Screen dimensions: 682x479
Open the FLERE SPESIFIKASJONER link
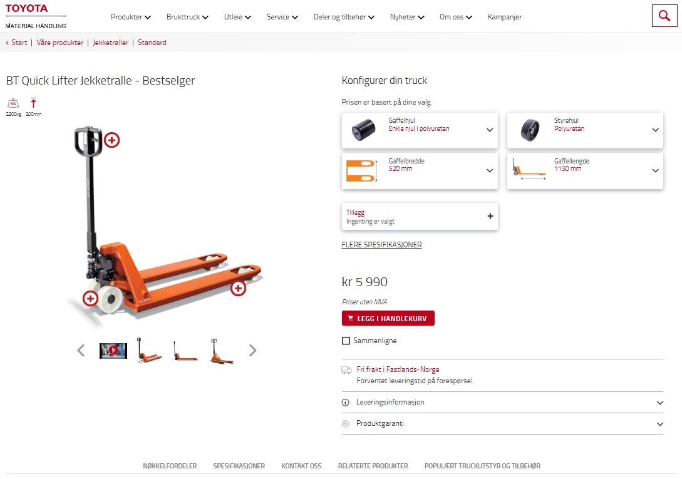pyautogui.click(x=381, y=244)
